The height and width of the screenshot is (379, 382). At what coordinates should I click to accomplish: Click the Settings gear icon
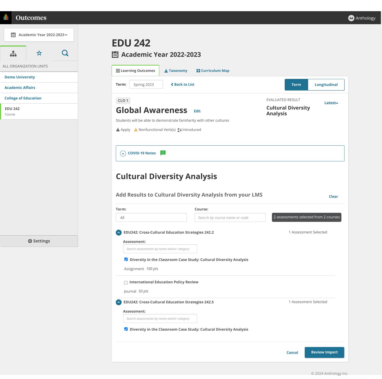30,241
